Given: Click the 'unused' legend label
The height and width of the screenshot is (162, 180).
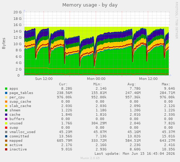Looking at the screenshot, I should pos(16,123).
